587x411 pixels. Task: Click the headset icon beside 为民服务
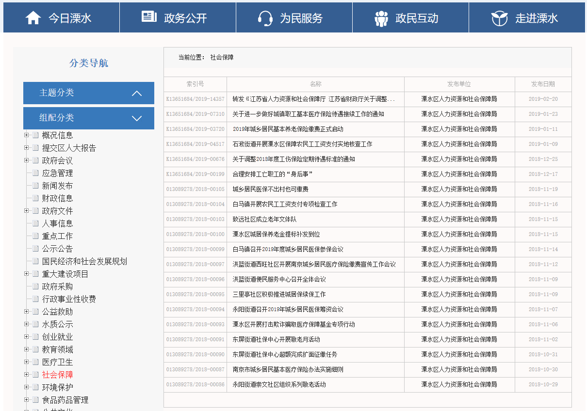tap(265, 18)
